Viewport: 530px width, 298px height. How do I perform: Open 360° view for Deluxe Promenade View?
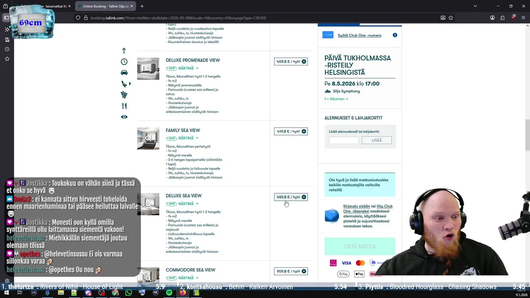[x=182, y=68]
